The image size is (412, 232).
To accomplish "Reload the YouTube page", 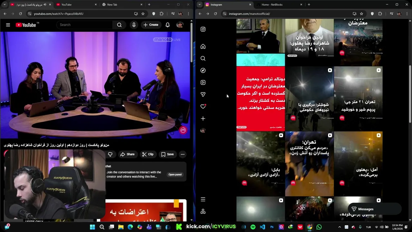I will click(20, 14).
